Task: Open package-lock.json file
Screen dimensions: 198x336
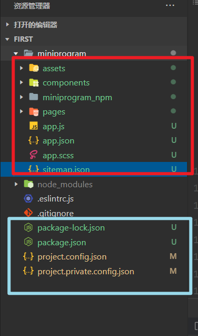Action: (x=71, y=227)
